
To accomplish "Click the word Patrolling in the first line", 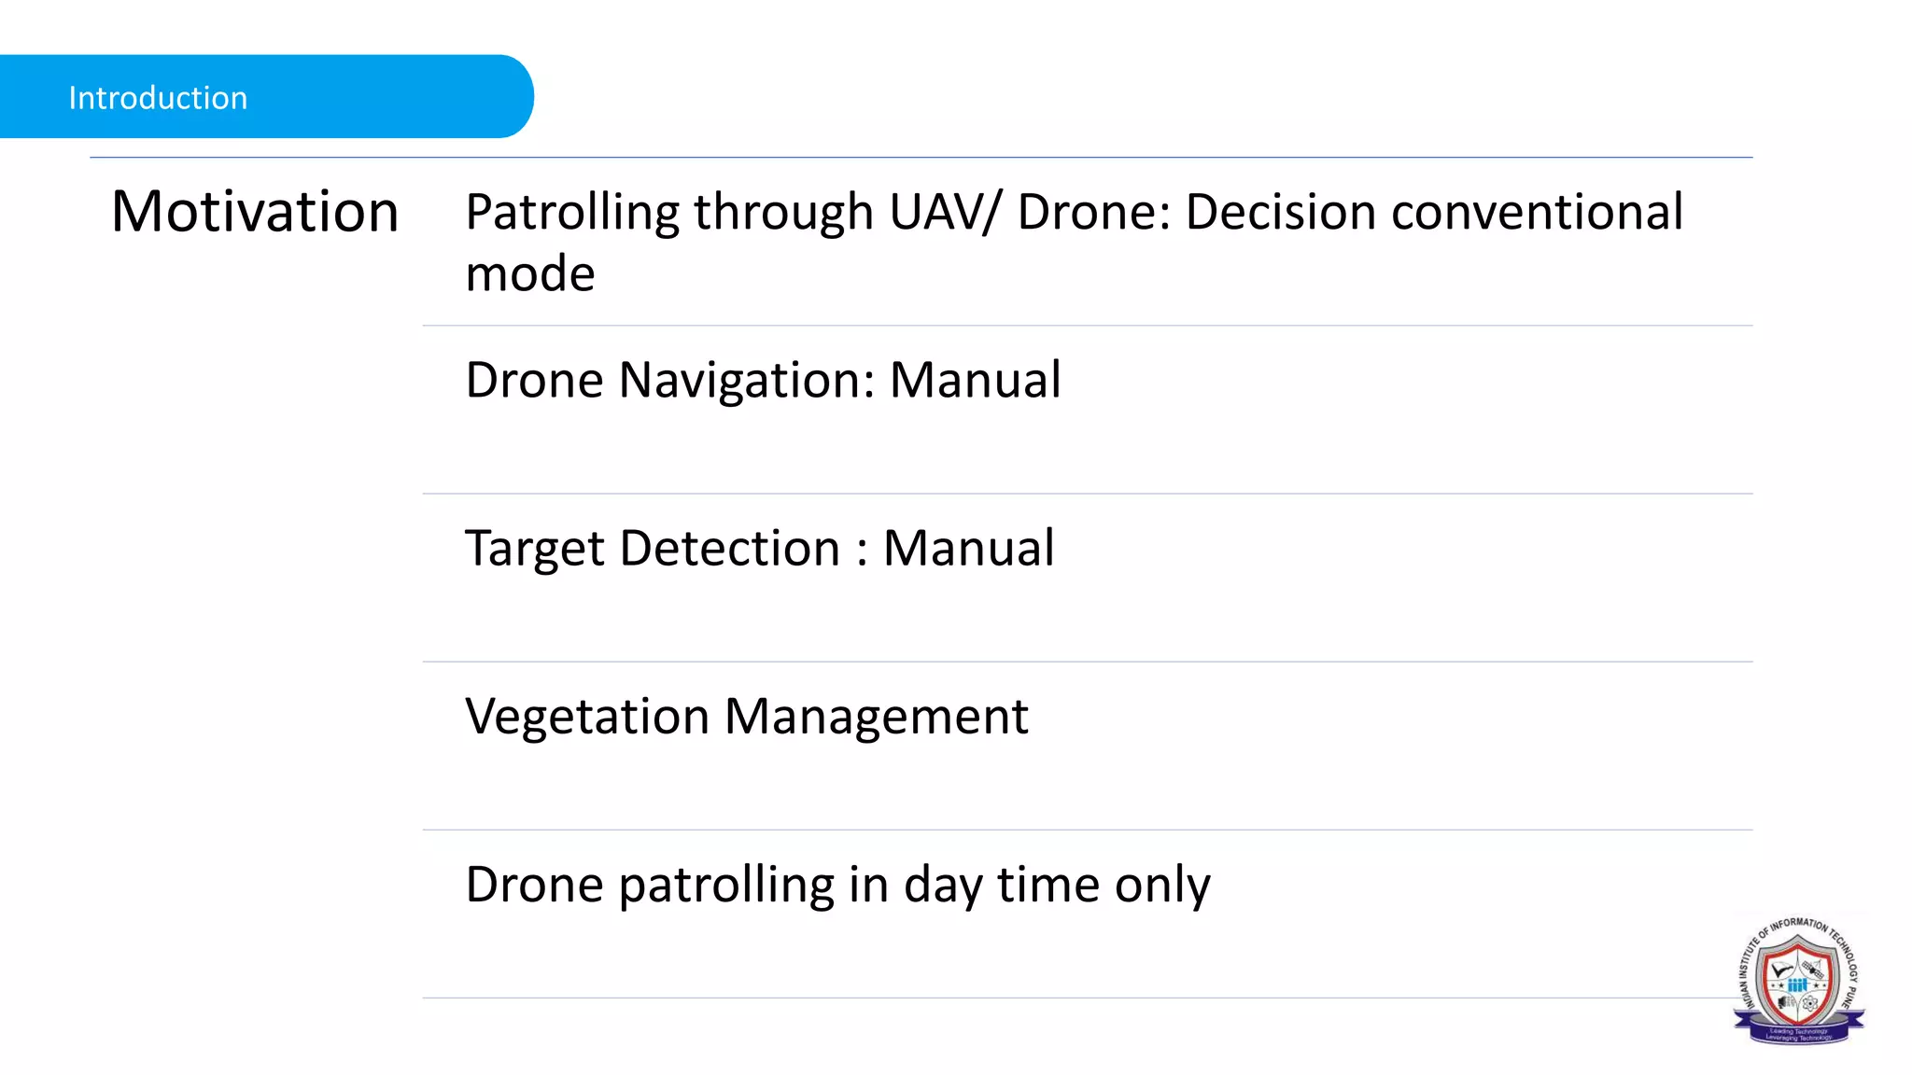I will (x=571, y=212).
